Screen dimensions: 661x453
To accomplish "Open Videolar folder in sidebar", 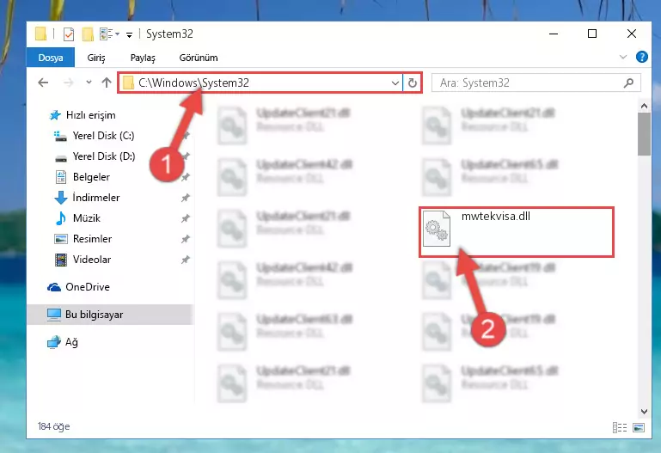I will click(x=92, y=260).
